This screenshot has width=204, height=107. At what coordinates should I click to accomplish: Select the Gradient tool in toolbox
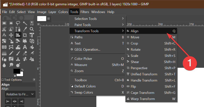[x=4, y=53]
